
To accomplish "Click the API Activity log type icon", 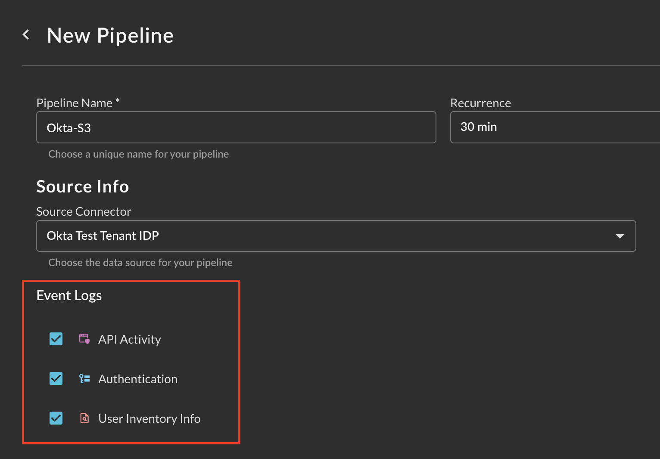I will pyautogui.click(x=84, y=339).
